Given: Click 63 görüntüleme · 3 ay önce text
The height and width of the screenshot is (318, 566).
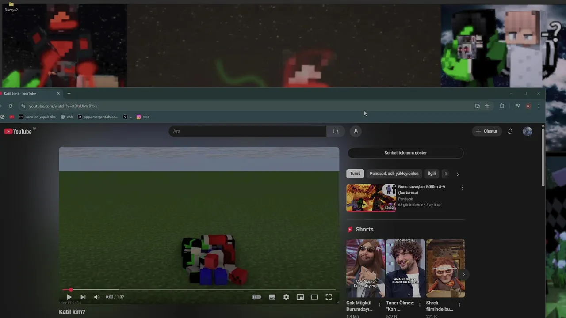Looking at the screenshot, I should pyautogui.click(x=420, y=205).
